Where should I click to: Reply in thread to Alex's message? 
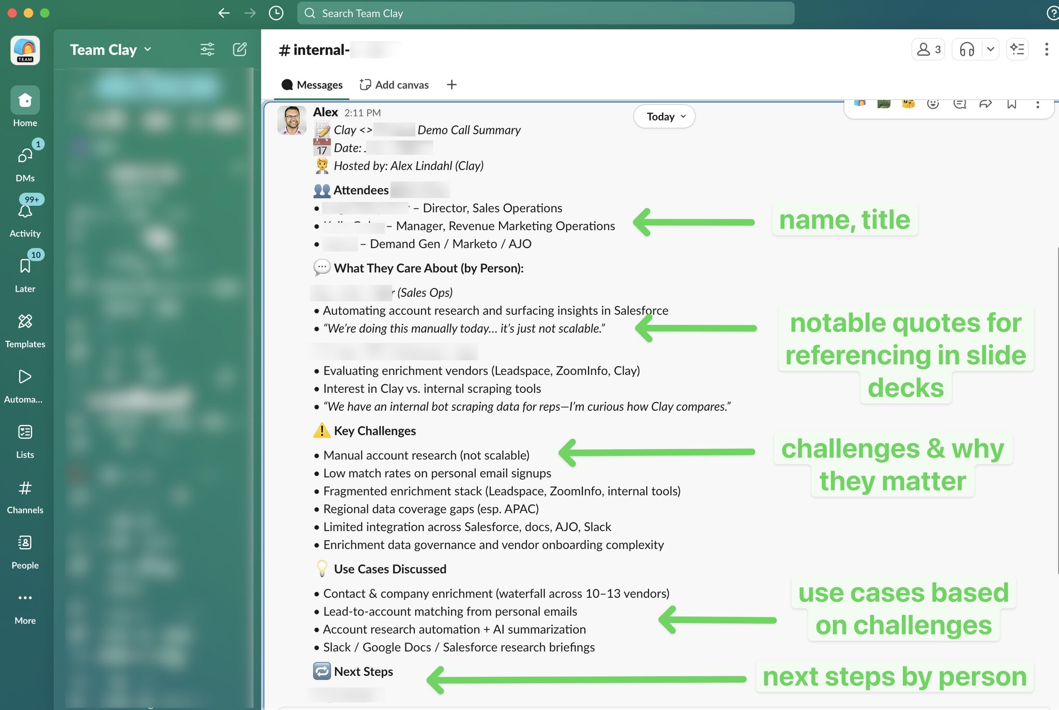pos(960,104)
